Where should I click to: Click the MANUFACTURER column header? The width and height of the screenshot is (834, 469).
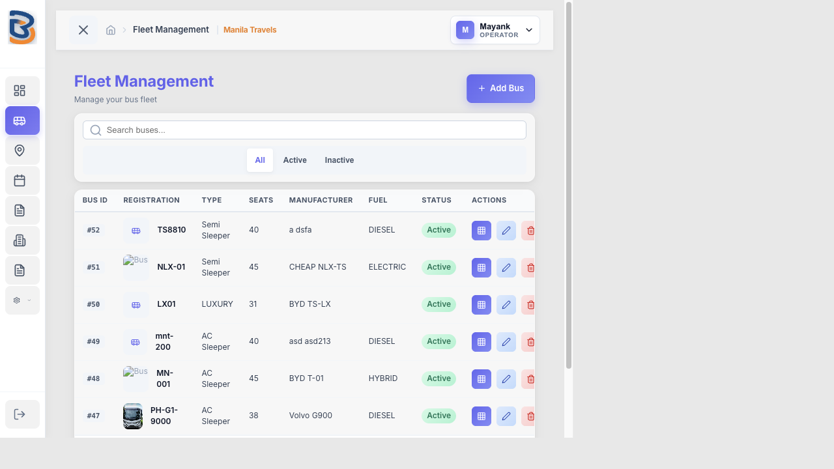pyautogui.click(x=321, y=200)
